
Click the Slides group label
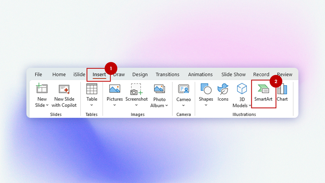click(56, 114)
